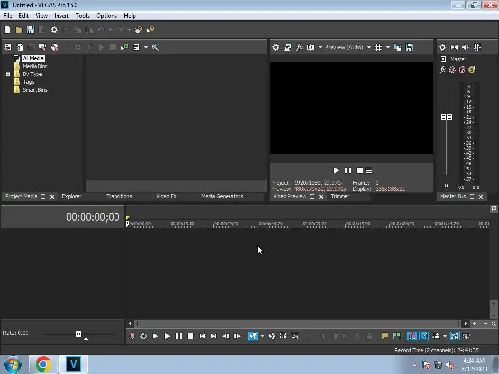The image size is (499, 374).
Task: Expand the By Type folder
Action: click(8, 74)
